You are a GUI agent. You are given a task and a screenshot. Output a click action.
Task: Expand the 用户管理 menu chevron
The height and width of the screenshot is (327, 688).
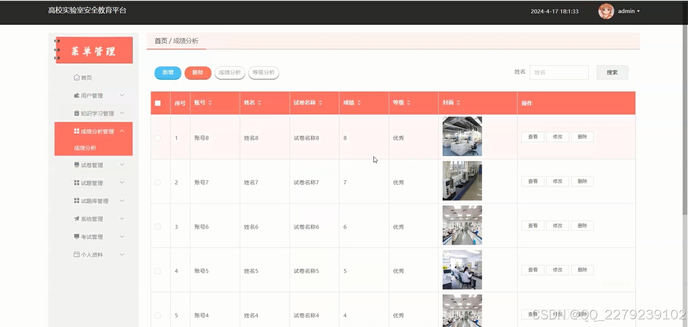tap(122, 95)
